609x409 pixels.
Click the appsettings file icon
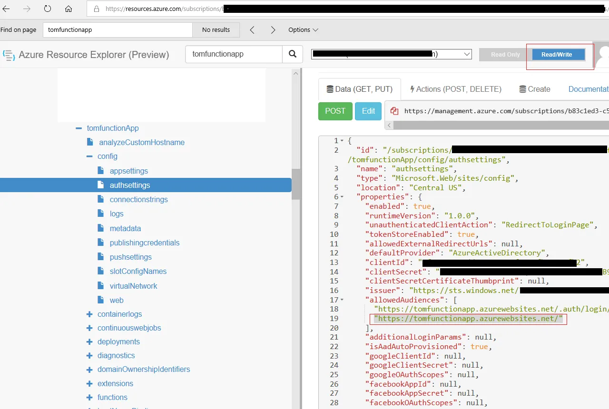pos(100,170)
